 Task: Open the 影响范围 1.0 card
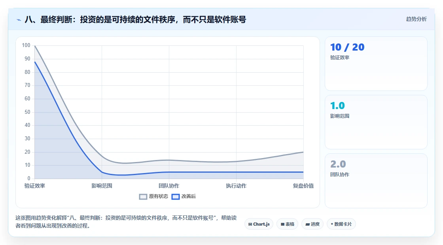click(376, 122)
